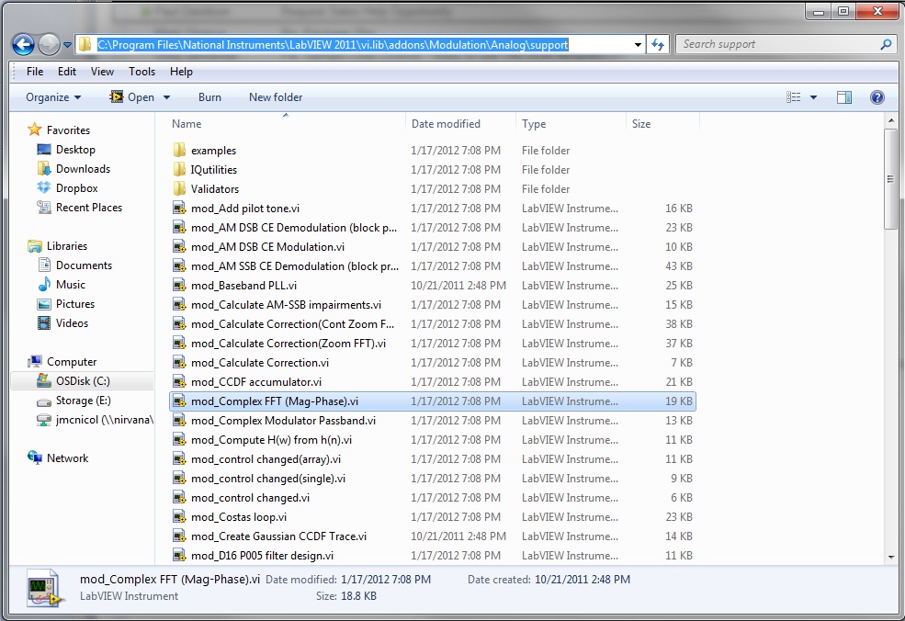Screen dimensions: 905x621
Task: Open the Organize dropdown
Action: 53,97
